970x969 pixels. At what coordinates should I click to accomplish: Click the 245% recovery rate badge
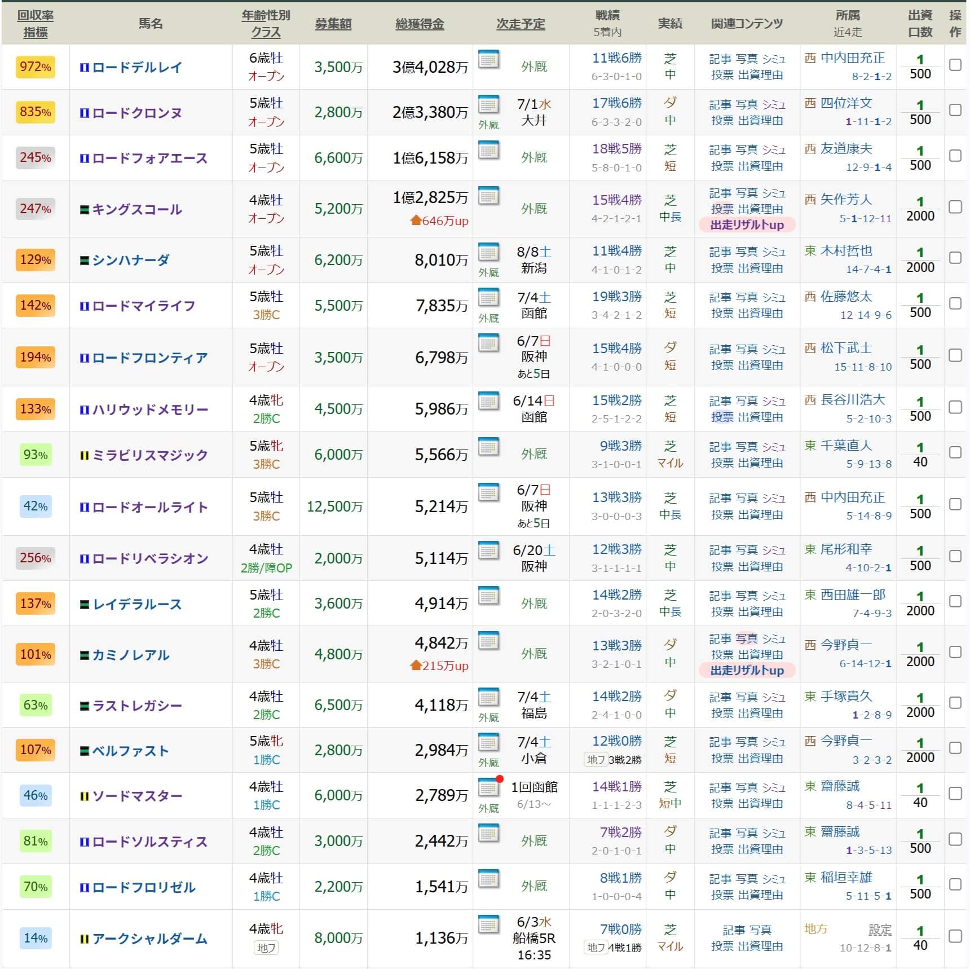(x=36, y=158)
